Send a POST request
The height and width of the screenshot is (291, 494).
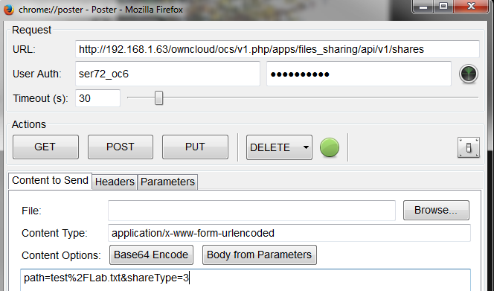[121, 147]
